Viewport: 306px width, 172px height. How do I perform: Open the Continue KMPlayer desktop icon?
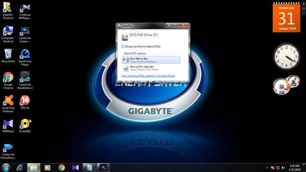pos(25,11)
